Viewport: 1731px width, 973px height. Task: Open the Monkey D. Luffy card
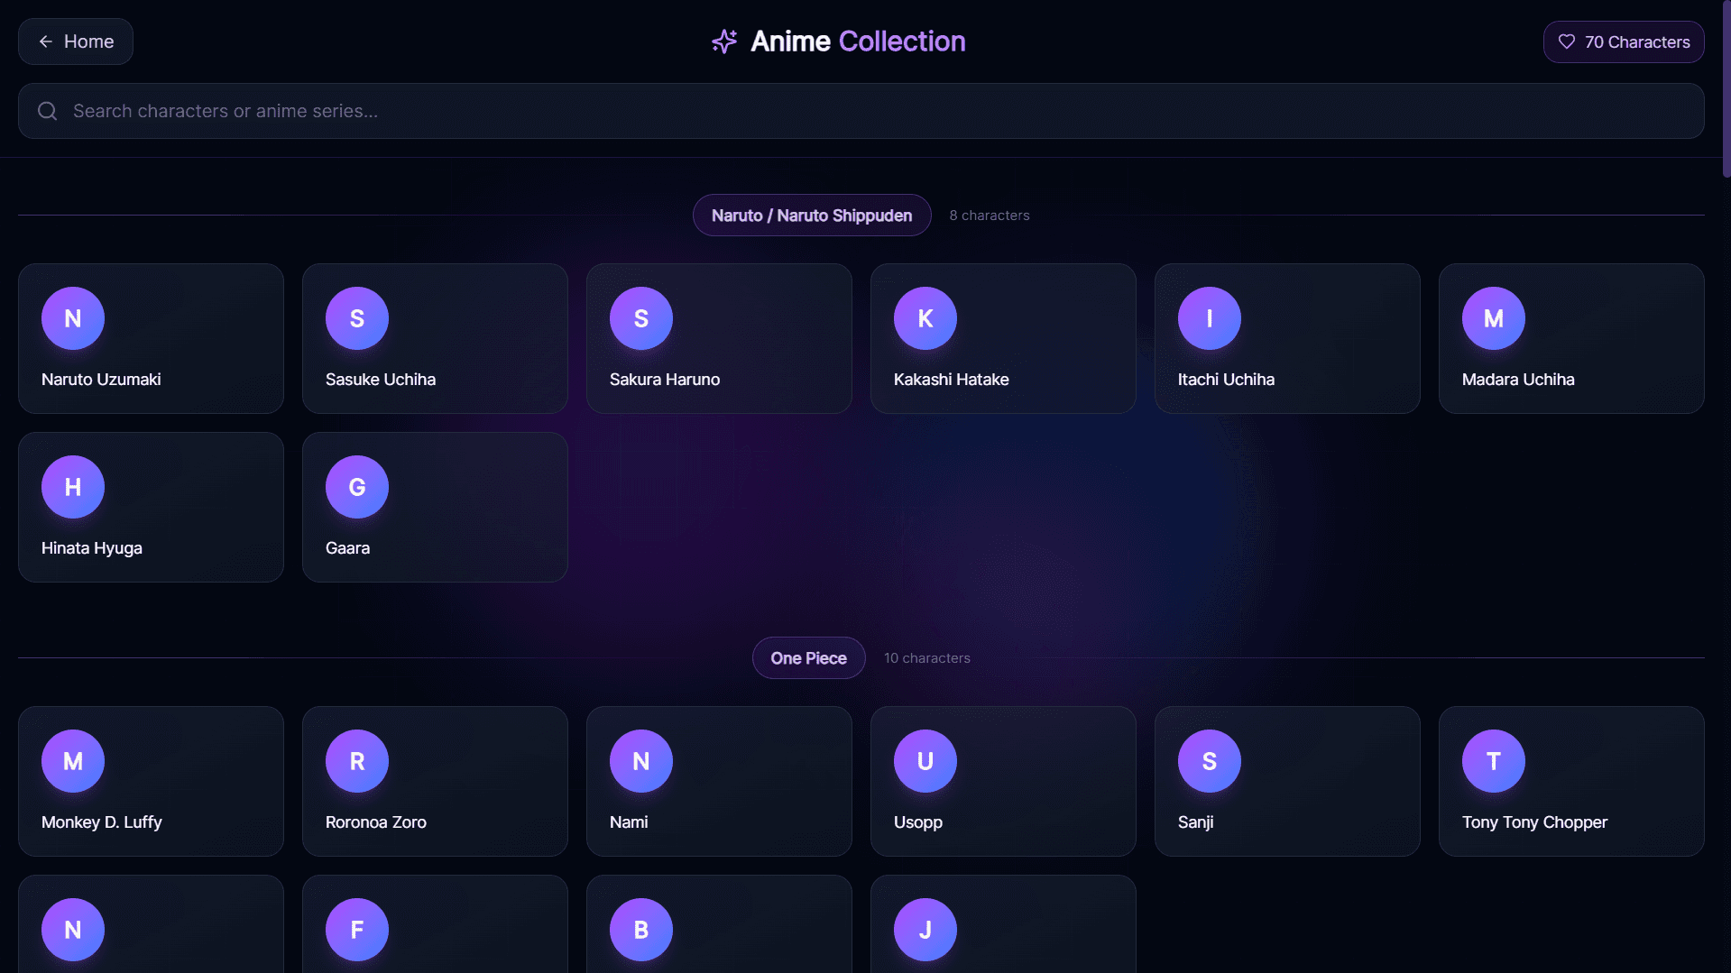pyautogui.click(x=151, y=782)
